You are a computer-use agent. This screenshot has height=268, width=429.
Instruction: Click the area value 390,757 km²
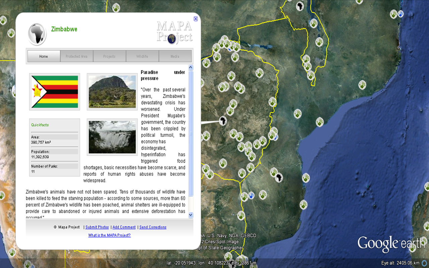41,142
